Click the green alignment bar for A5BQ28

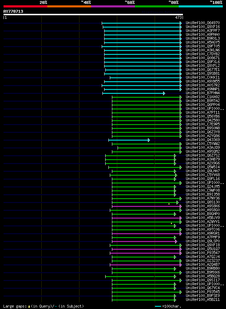[141, 276]
